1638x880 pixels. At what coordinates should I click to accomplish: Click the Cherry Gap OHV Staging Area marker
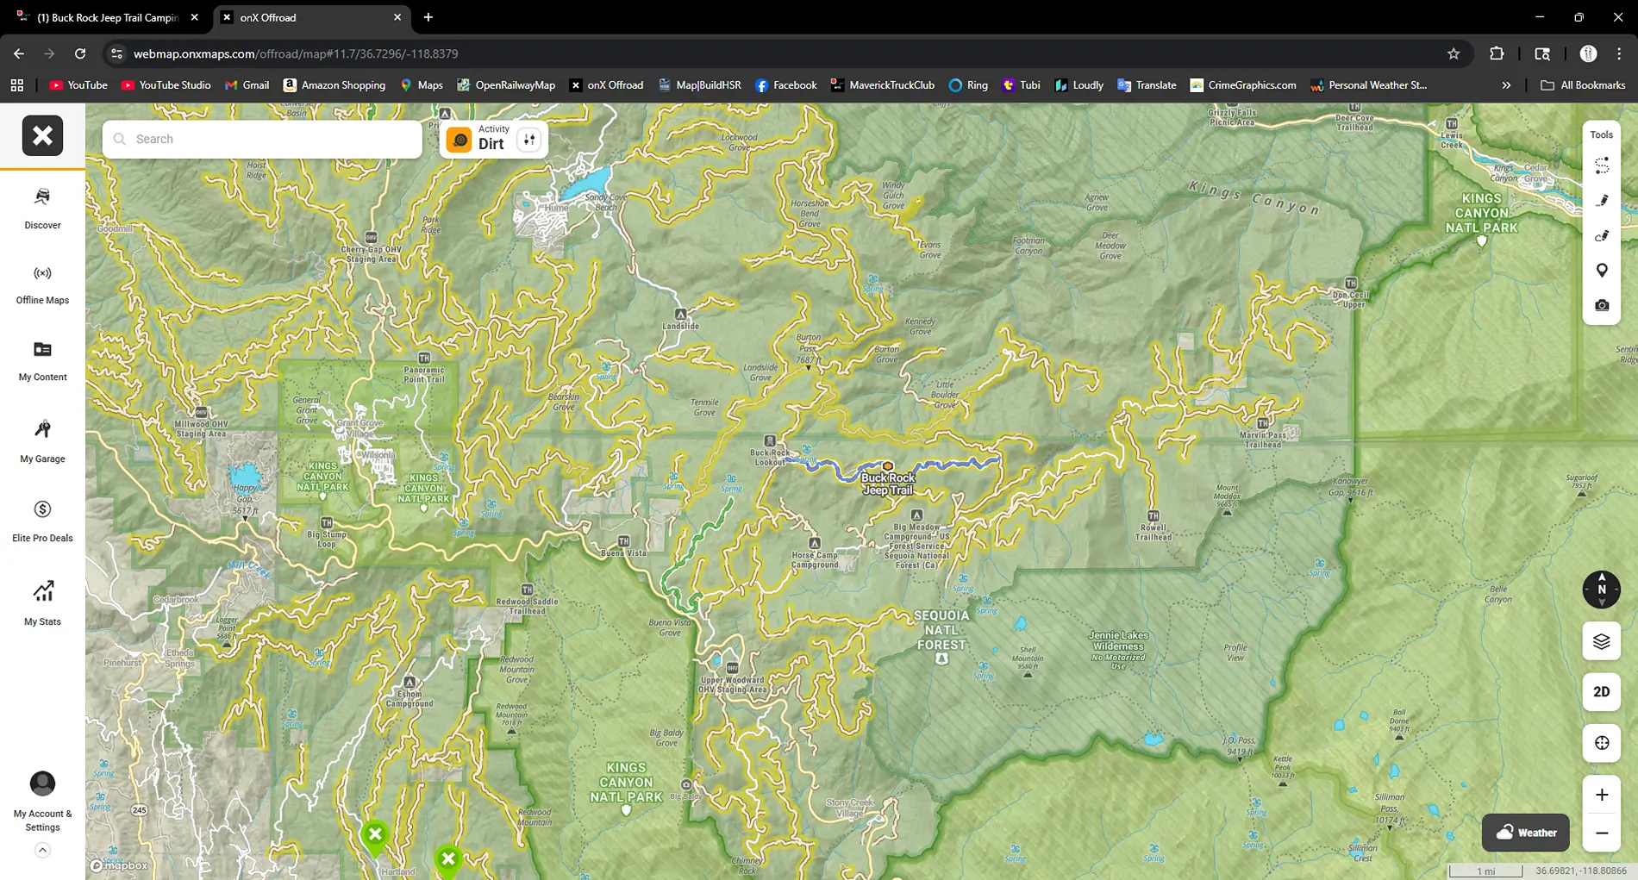tap(372, 237)
